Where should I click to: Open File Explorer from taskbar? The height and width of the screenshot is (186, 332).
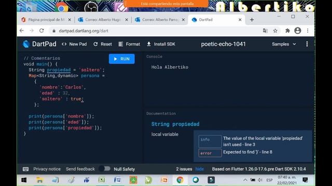(x=39, y=180)
